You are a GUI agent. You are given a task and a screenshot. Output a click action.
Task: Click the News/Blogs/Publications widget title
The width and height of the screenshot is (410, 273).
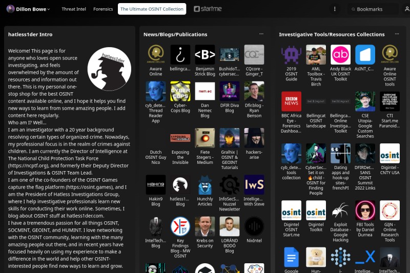(x=175, y=34)
